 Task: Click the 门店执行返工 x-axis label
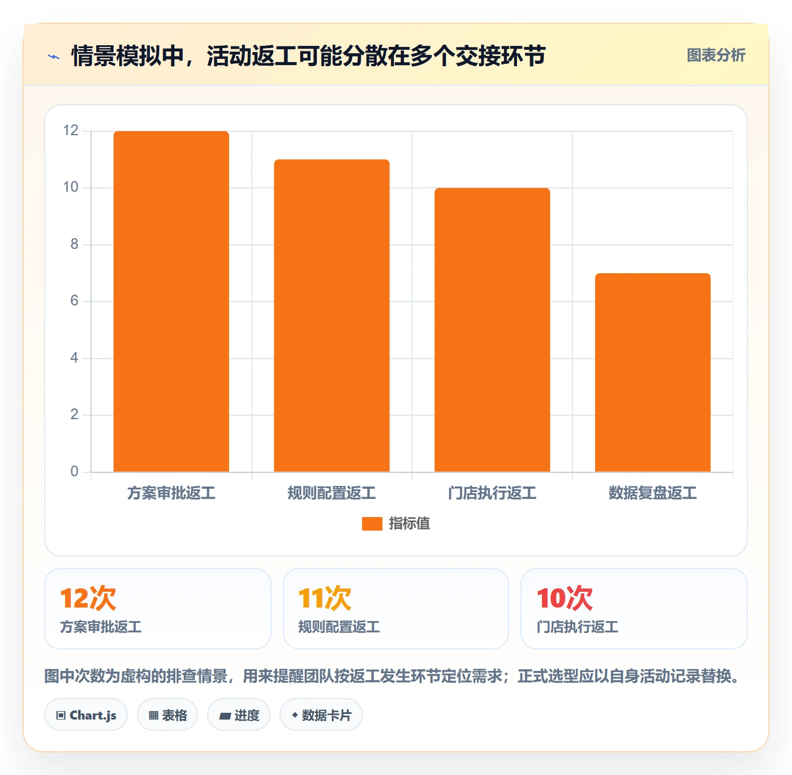click(492, 493)
